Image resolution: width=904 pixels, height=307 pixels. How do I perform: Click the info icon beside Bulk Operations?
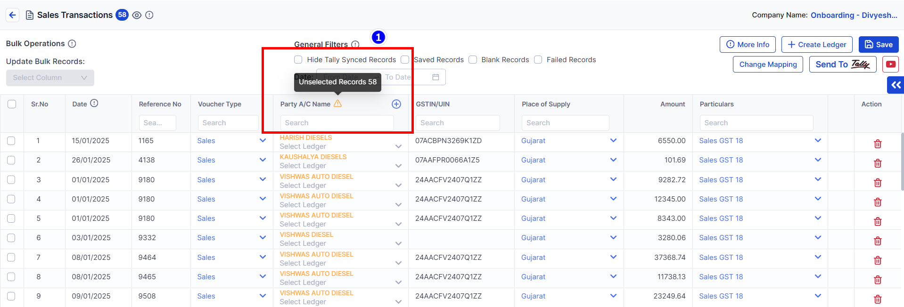click(72, 44)
